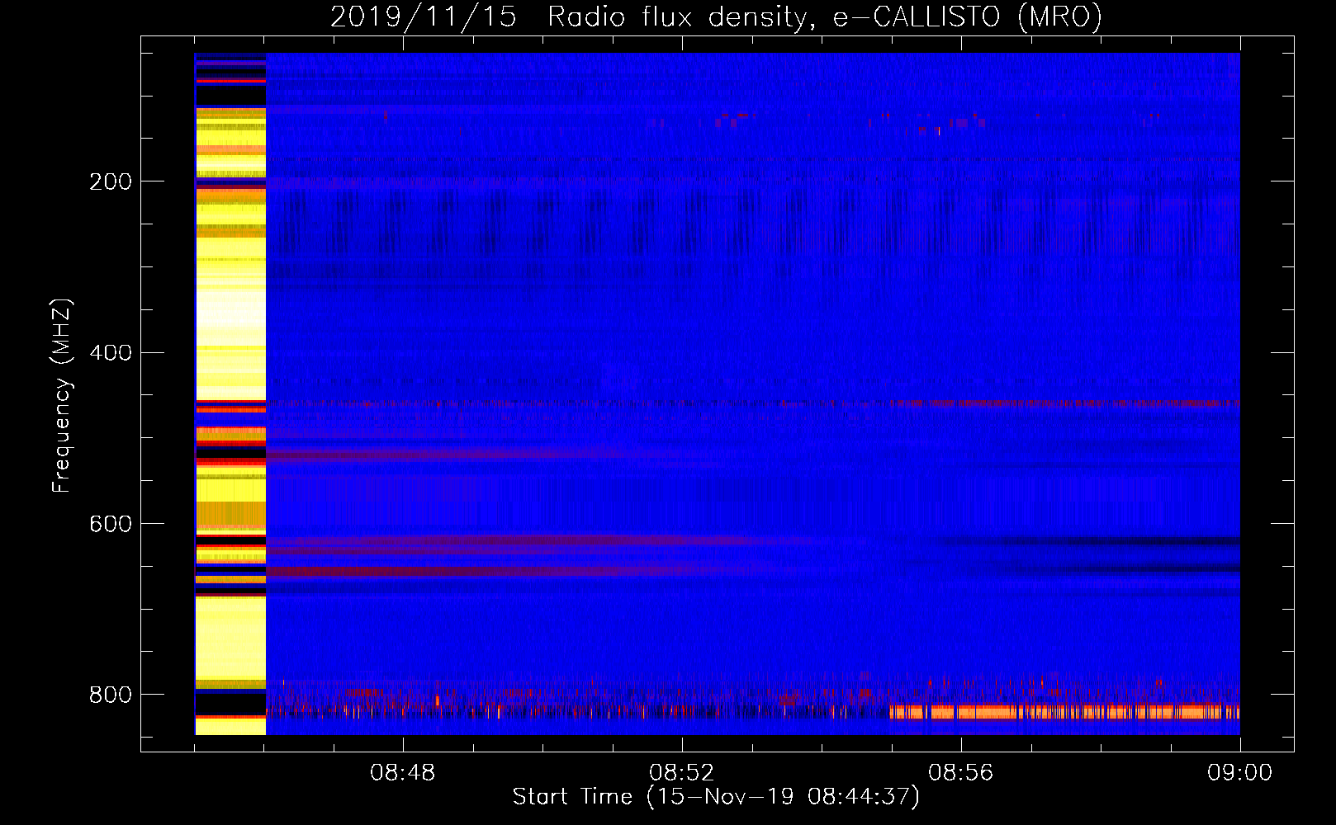The height and width of the screenshot is (825, 1336).
Task: Click the 200 frequency tick label
Action: coord(111,181)
